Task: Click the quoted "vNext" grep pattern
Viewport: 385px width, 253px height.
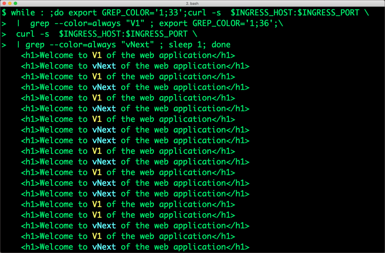Action: [x=138, y=45]
